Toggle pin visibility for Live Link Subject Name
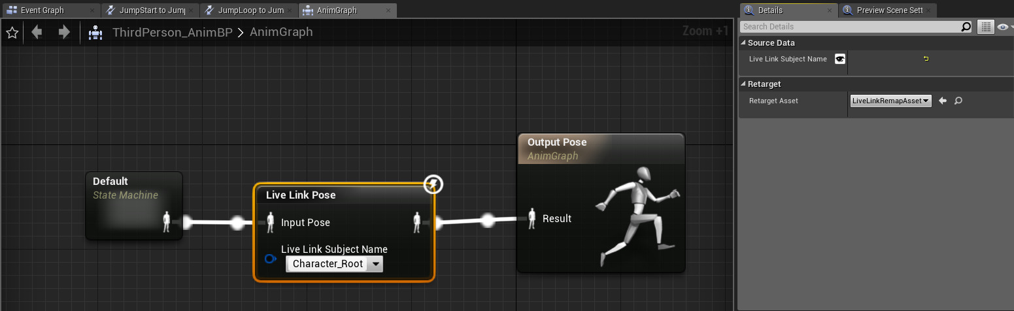The height and width of the screenshot is (311, 1014). pyautogui.click(x=840, y=59)
